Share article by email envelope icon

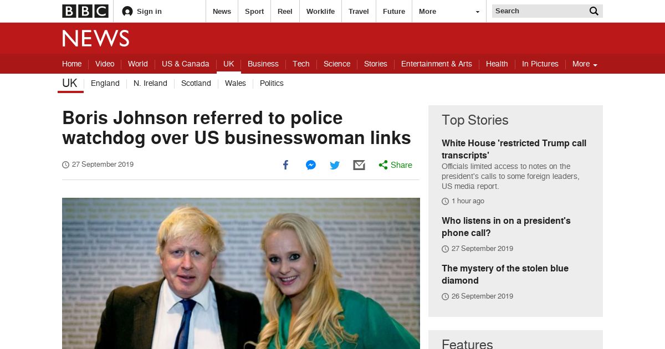coord(359,165)
